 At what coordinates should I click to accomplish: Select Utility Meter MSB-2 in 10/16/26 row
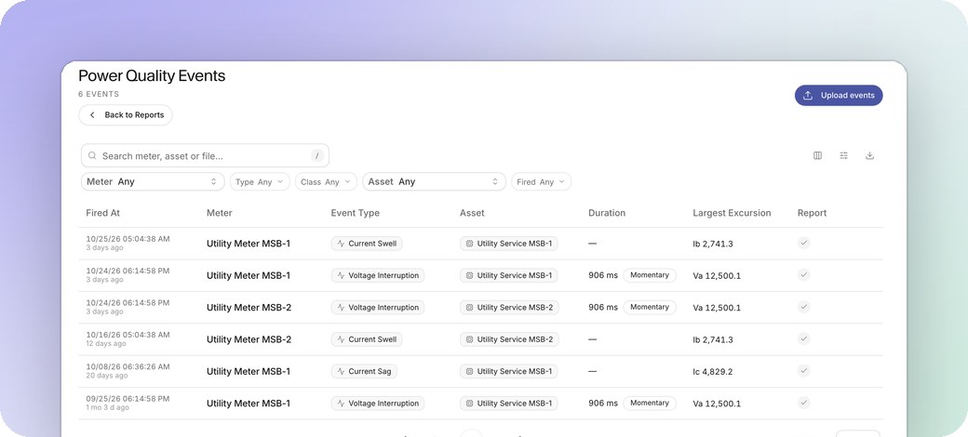pyautogui.click(x=249, y=339)
